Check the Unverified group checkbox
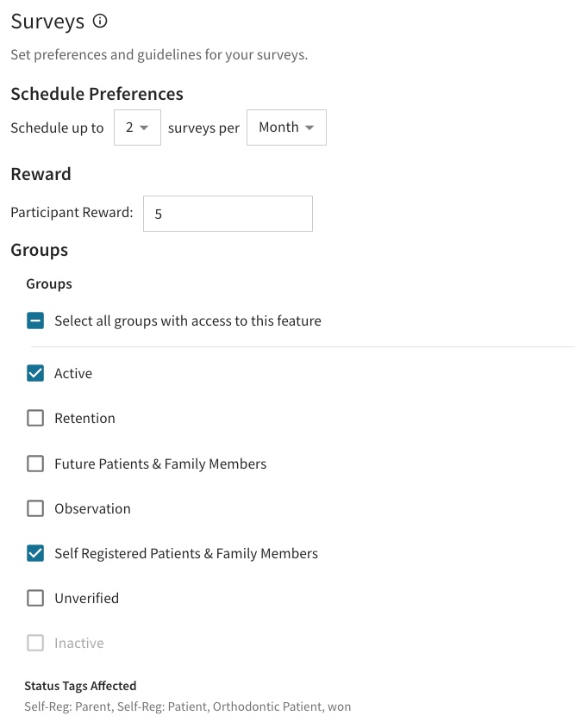Image resolution: width=575 pixels, height=722 pixels. point(35,598)
